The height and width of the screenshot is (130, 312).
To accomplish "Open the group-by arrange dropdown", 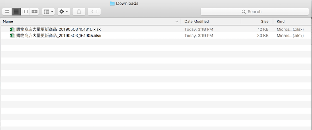I will tap(48, 12).
